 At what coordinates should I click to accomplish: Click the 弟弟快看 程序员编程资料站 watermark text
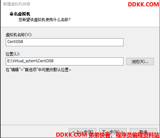click(x=124, y=135)
